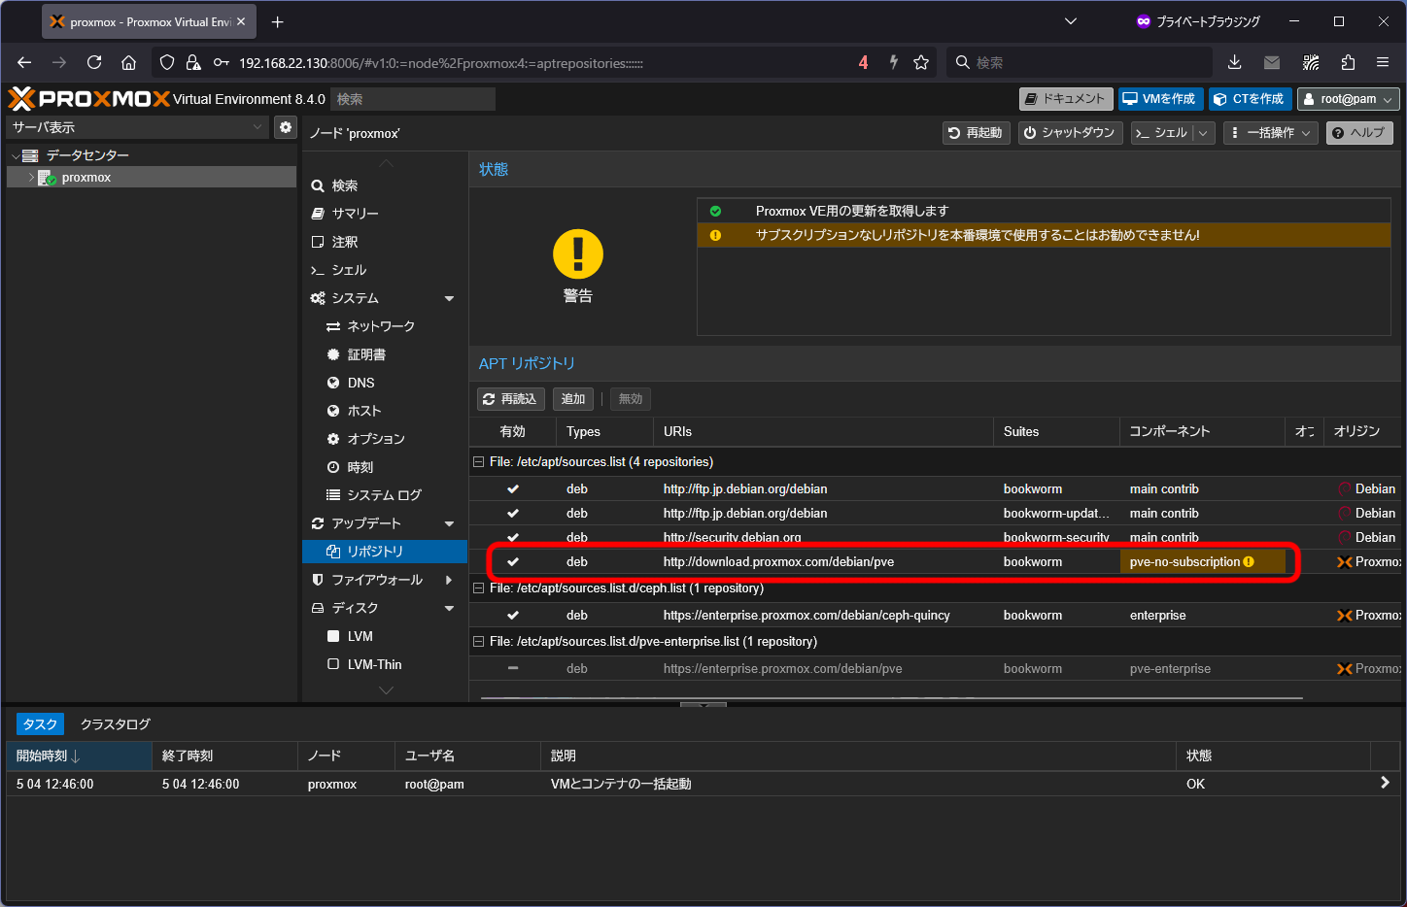The image size is (1407, 907).
Task: Open the Firefox hamburger menu
Action: (x=1383, y=62)
